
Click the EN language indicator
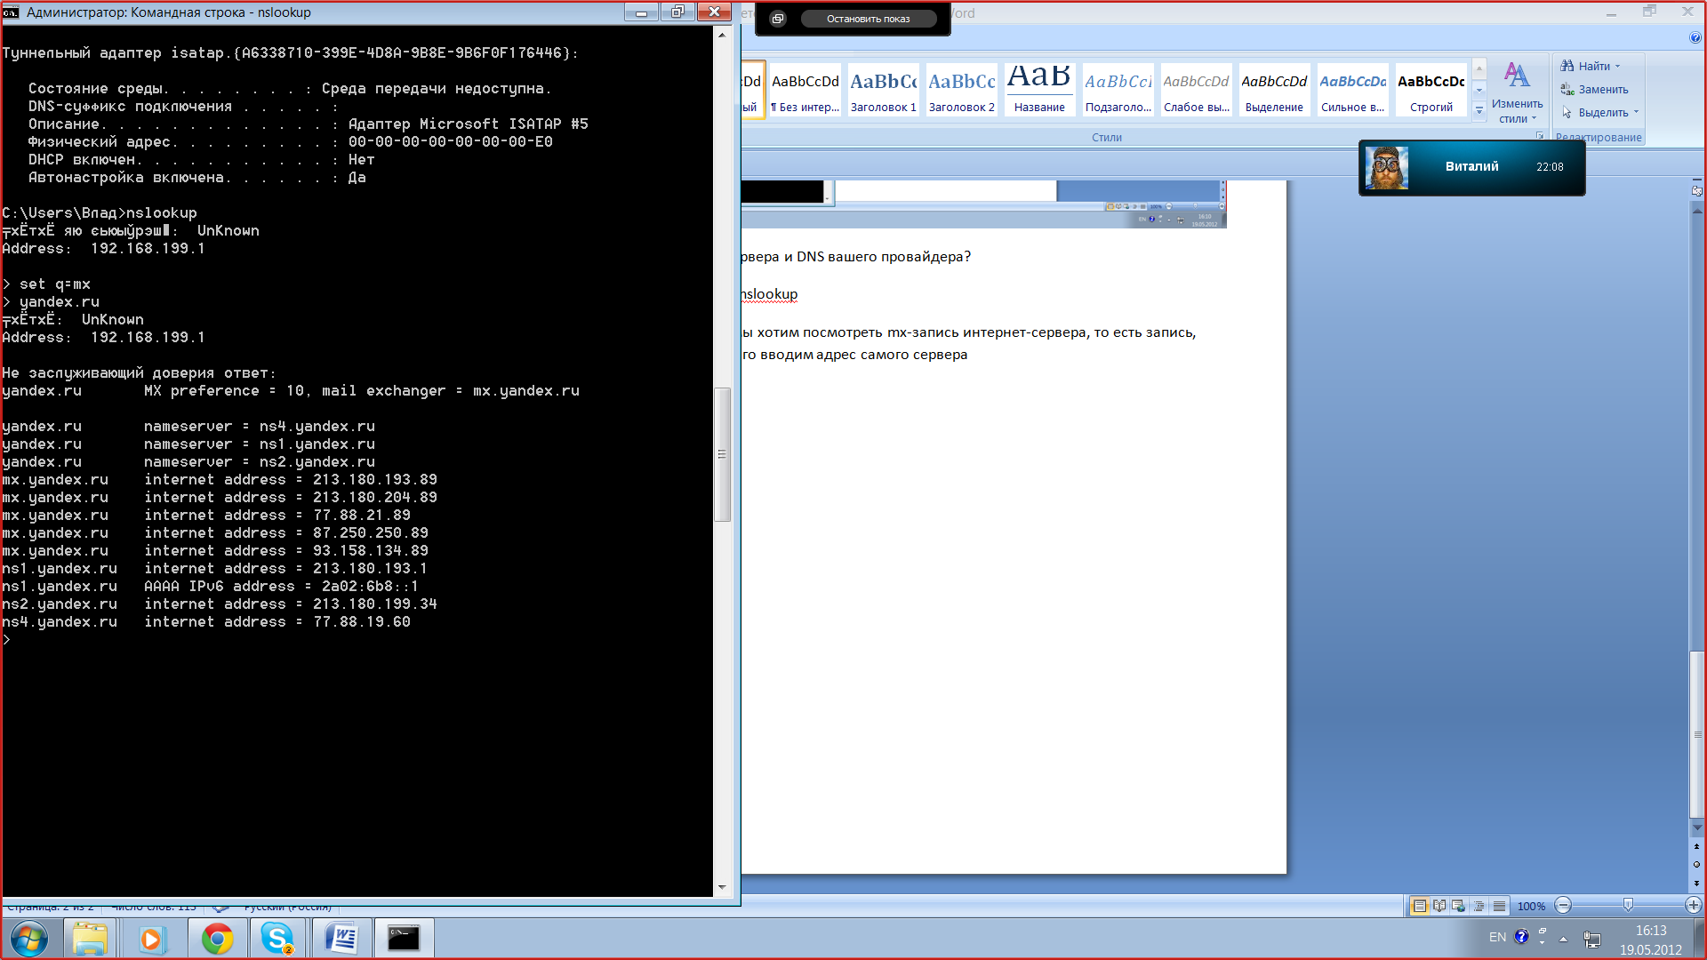point(1497,937)
